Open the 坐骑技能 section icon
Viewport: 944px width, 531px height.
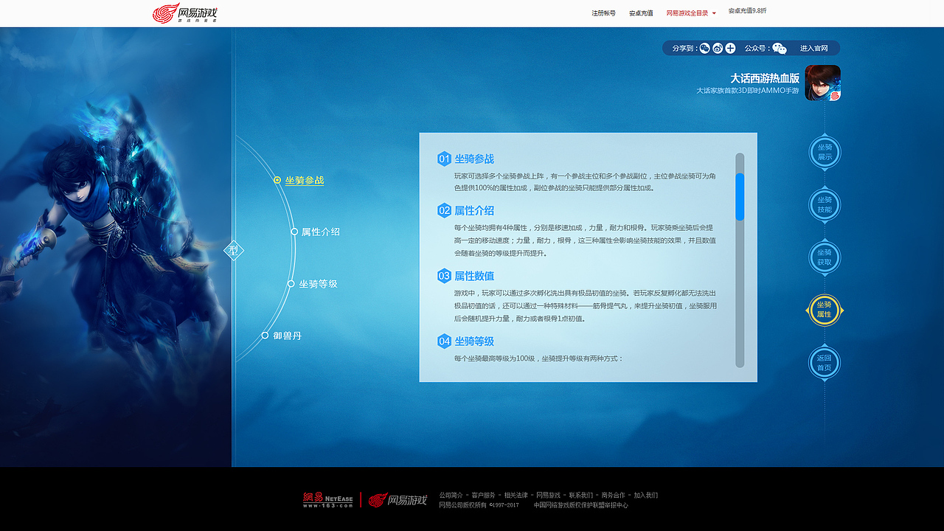824,205
